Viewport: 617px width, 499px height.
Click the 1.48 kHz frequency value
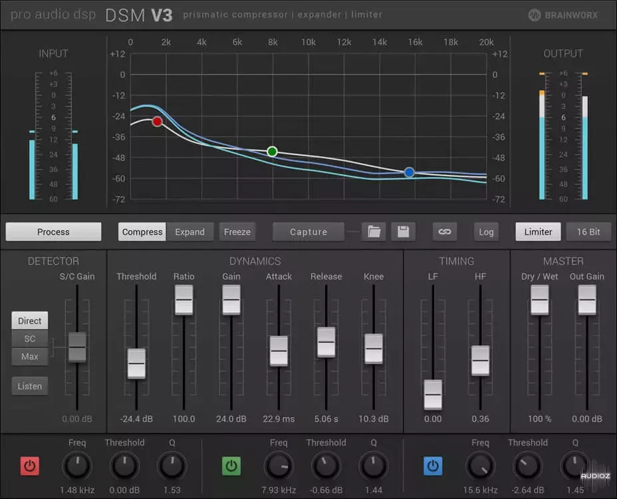(x=77, y=490)
